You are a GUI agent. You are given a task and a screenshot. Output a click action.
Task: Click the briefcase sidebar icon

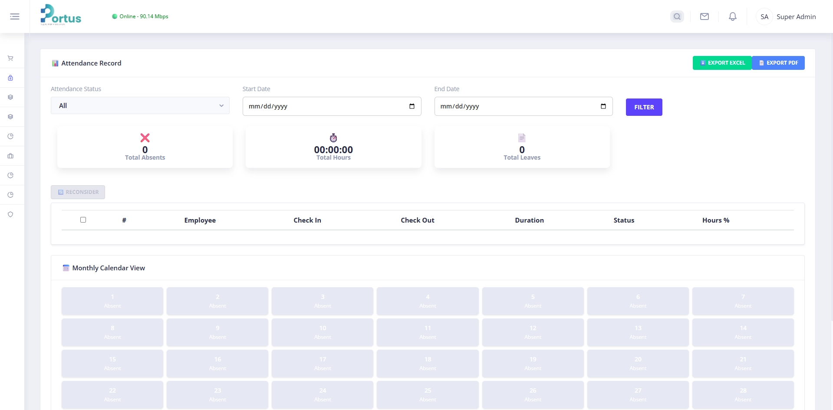(x=10, y=156)
